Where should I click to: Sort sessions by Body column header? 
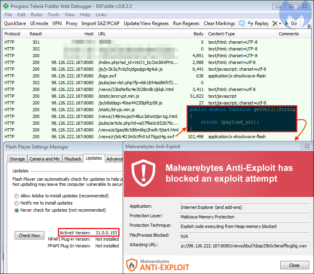194,34
